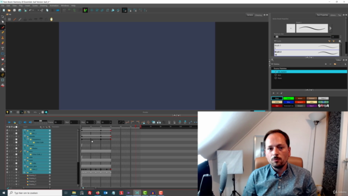Pick the Green colour swatch
The image size is (348, 196).
coord(289,98)
